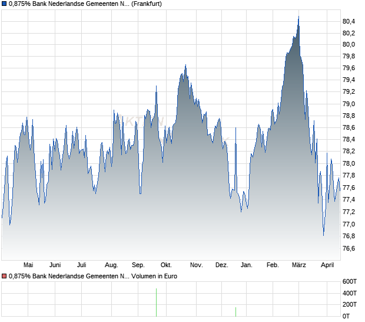Click the 'Juli' month axis label
Screen dimensions: 365x322
coord(82,265)
